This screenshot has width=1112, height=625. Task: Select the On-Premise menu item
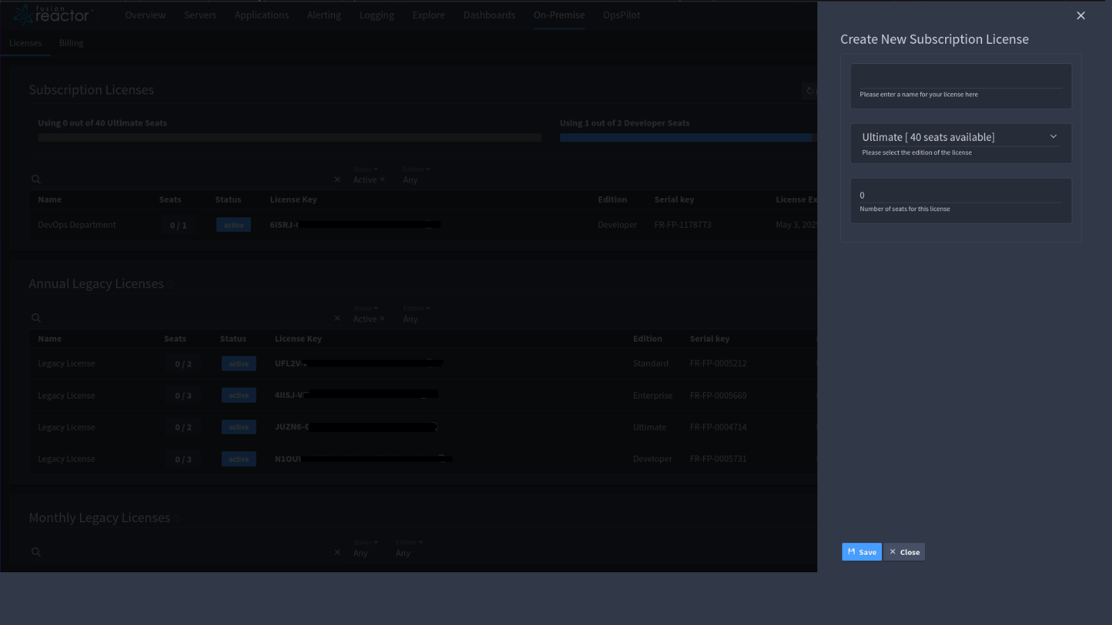[x=559, y=15]
